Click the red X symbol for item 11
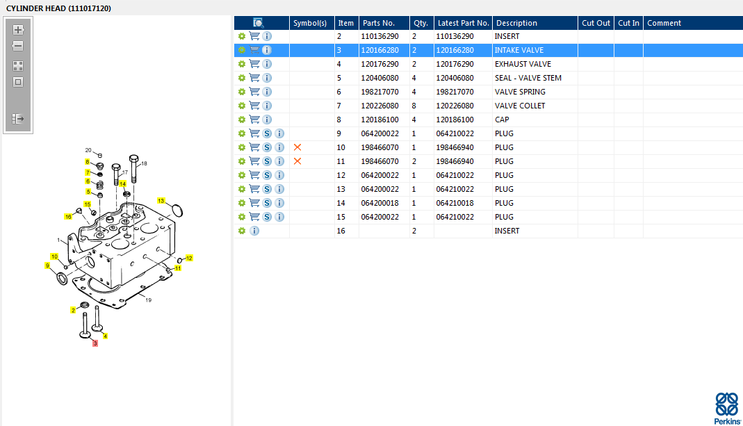Screen dimensions: 743x426 pos(297,161)
